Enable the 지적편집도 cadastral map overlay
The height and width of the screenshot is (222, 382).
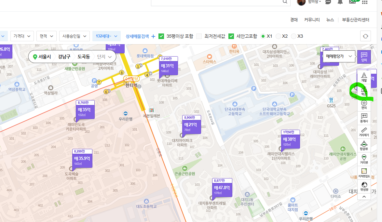[364, 173]
